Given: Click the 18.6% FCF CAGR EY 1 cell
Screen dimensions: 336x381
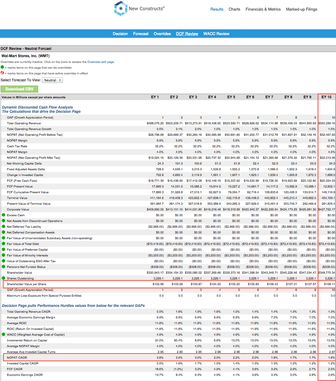Looking at the screenshot, I should click(x=160, y=369).
